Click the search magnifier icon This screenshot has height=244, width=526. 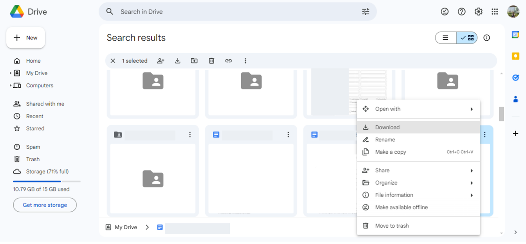pyautogui.click(x=110, y=11)
